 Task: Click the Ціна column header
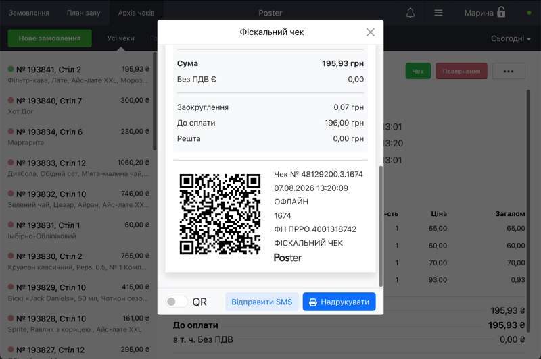438,214
